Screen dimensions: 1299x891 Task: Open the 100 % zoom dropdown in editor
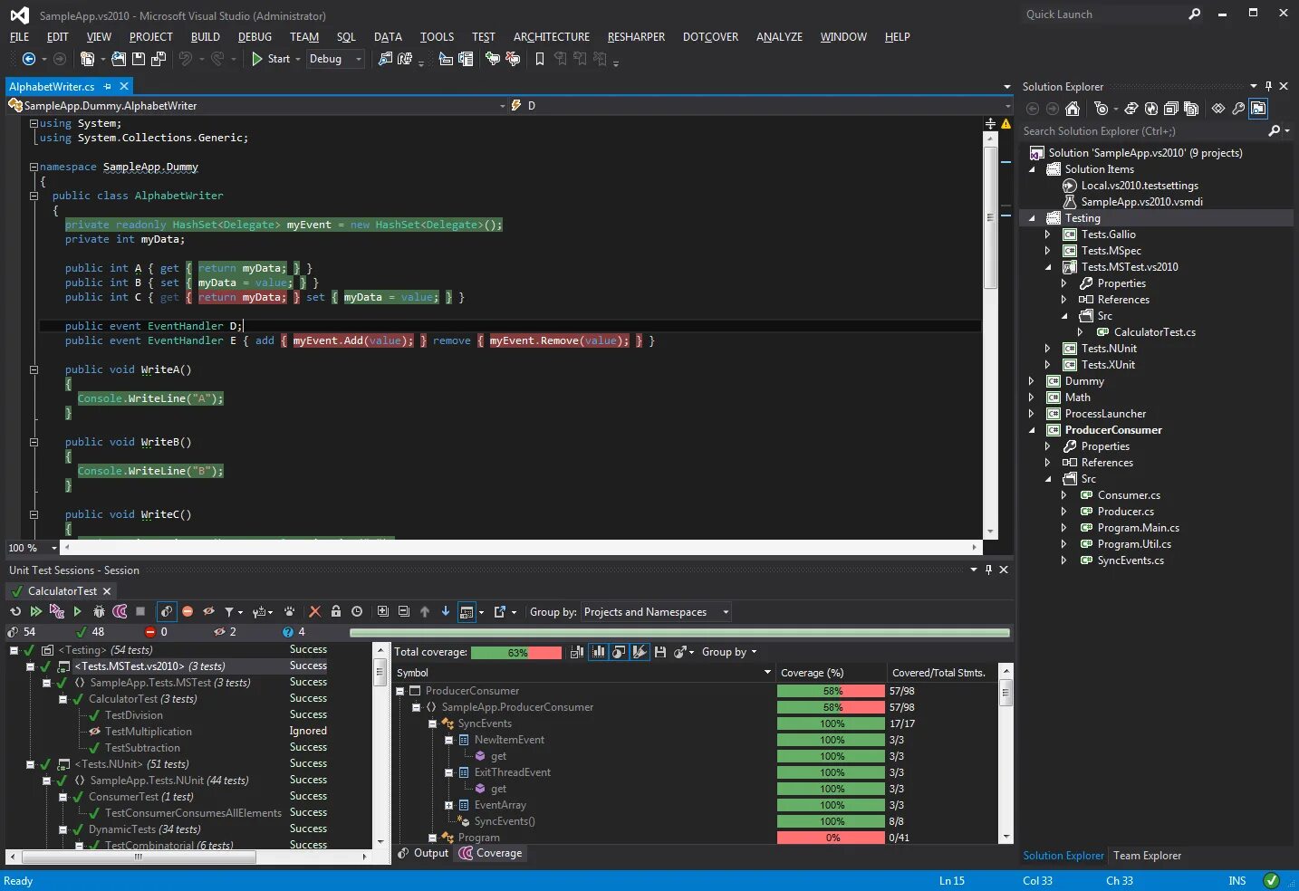click(33, 548)
